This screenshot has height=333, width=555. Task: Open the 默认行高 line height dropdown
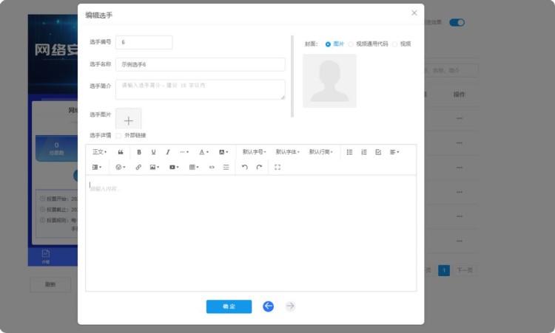click(320, 152)
